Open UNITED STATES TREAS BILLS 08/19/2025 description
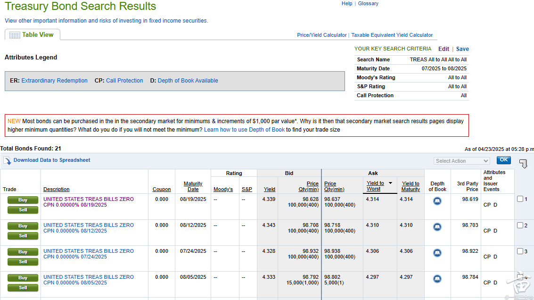Image resolution: width=534 pixels, height=300 pixels. pyautogui.click(x=89, y=202)
